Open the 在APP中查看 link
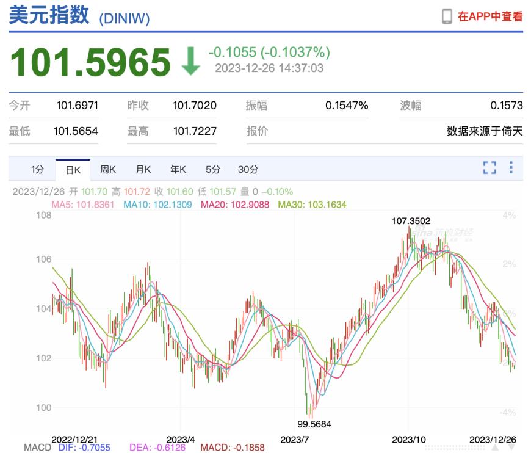Viewport: 531px width, 453px height. [490, 16]
